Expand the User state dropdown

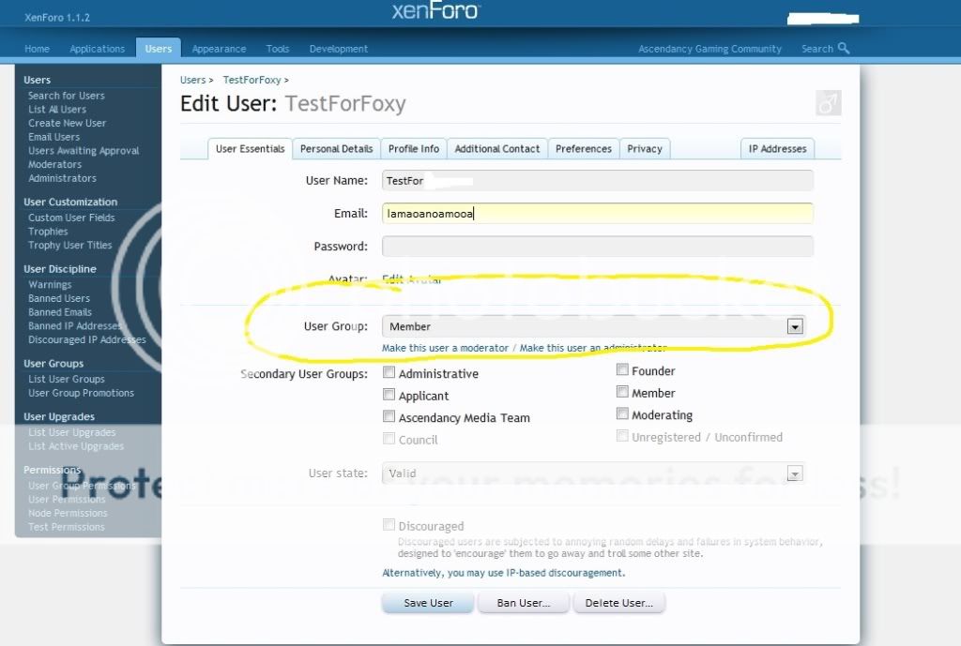click(x=795, y=473)
